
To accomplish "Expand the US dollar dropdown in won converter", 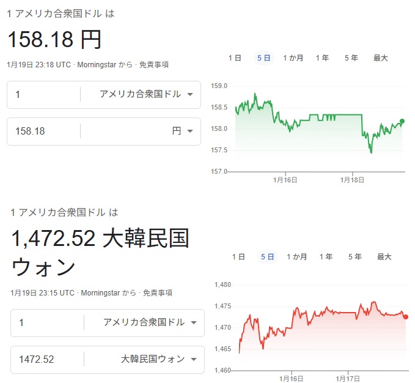I will tap(150, 322).
